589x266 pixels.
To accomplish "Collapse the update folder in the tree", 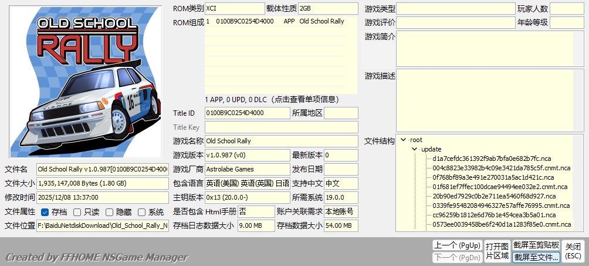I will pos(415,149).
